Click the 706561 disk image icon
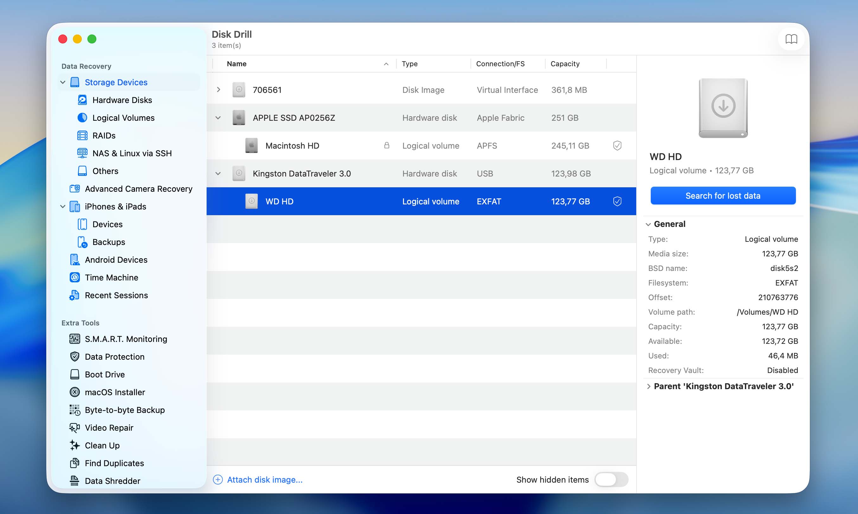The width and height of the screenshot is (858, 514). (x=239, y=89)
